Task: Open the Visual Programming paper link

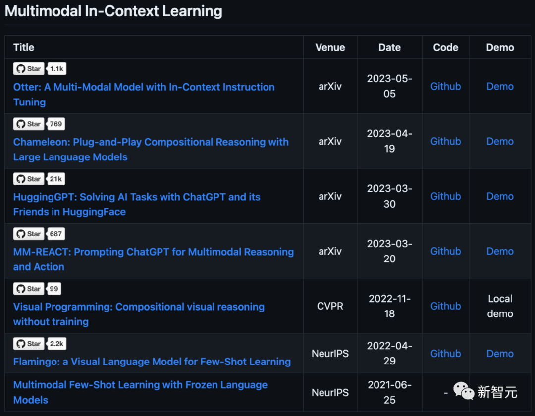Action: [139, 307]
